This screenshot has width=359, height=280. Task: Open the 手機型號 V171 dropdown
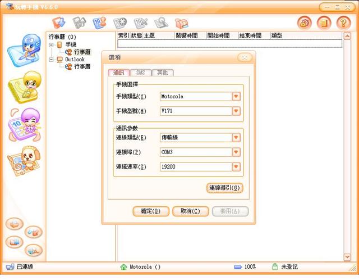236,111
